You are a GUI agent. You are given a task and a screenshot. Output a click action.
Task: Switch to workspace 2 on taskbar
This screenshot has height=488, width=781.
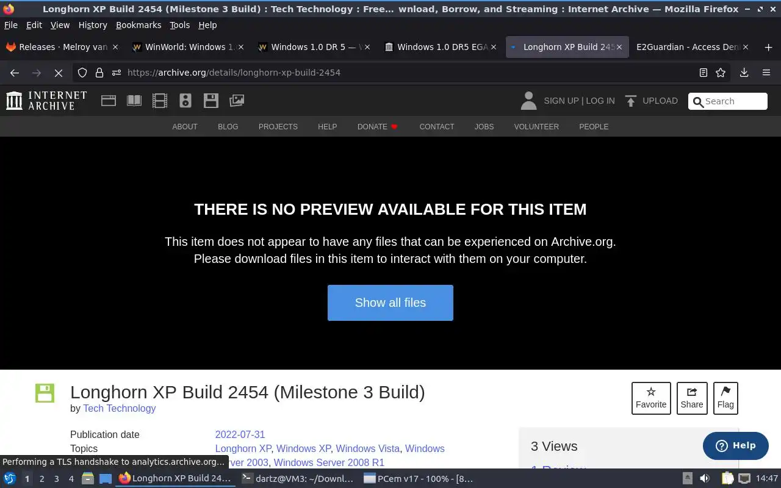coord(41,479)
